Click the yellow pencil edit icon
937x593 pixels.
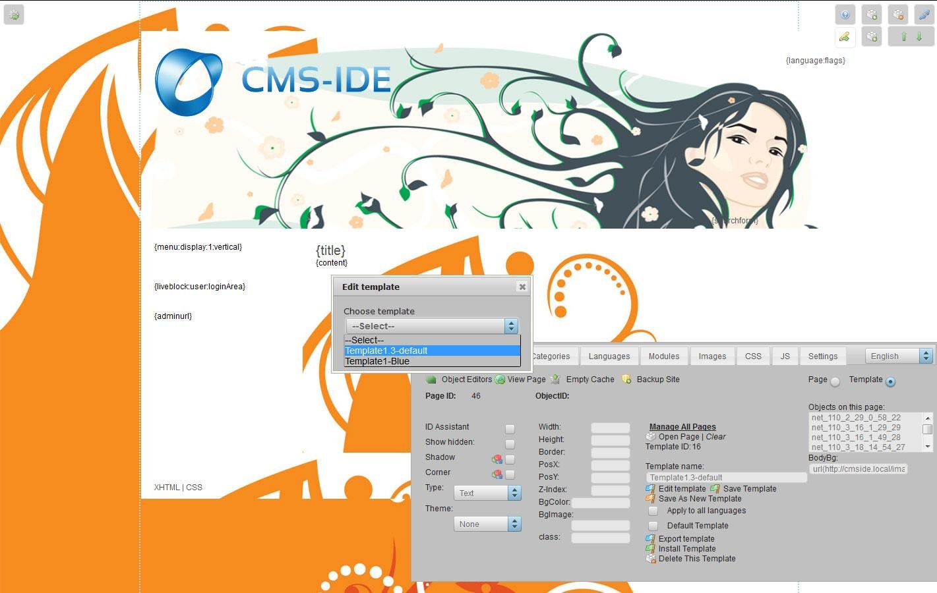coord(845,37)
